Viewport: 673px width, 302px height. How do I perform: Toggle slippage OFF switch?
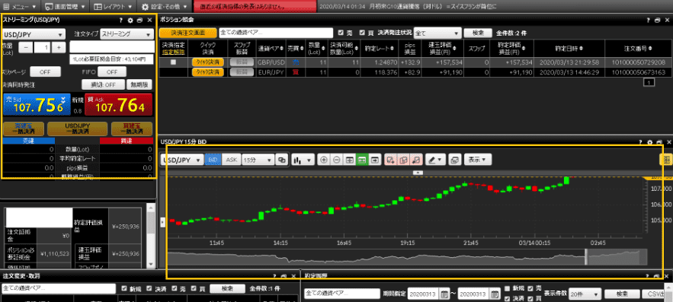click(x=42, y=72)
